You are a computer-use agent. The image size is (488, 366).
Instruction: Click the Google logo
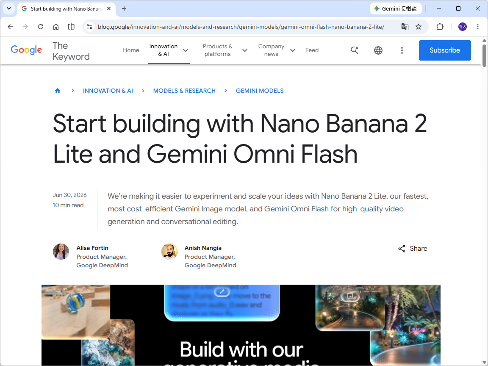pos(26,50)
